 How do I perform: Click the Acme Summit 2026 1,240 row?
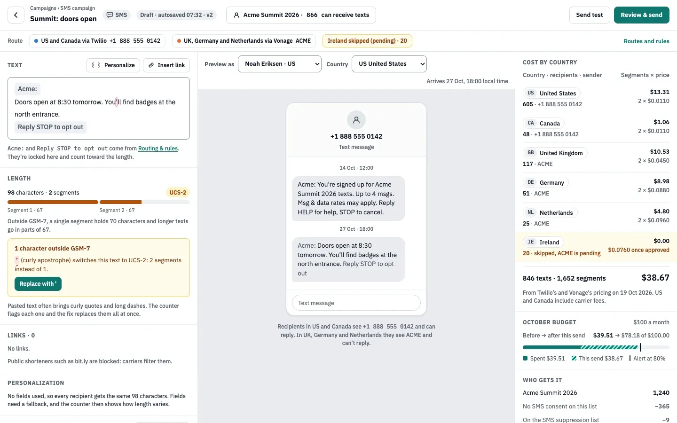pos(596,393)
